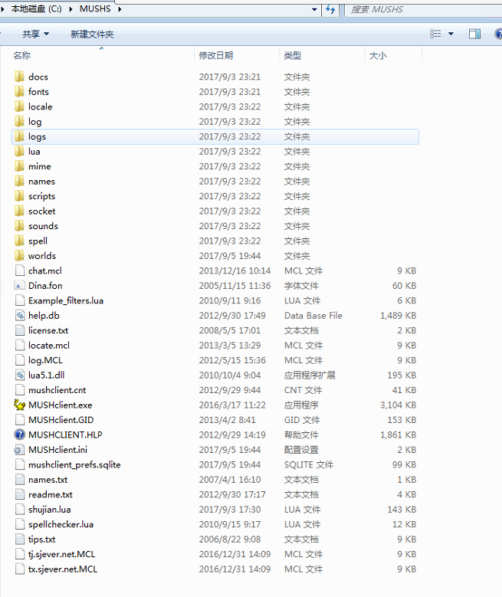Select the MUSHclient.exe application icon
Viewport: 502px width, 597px height.
(x=19, y=405)
